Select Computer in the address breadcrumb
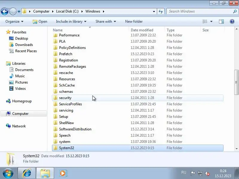 (x=41, y=11)
